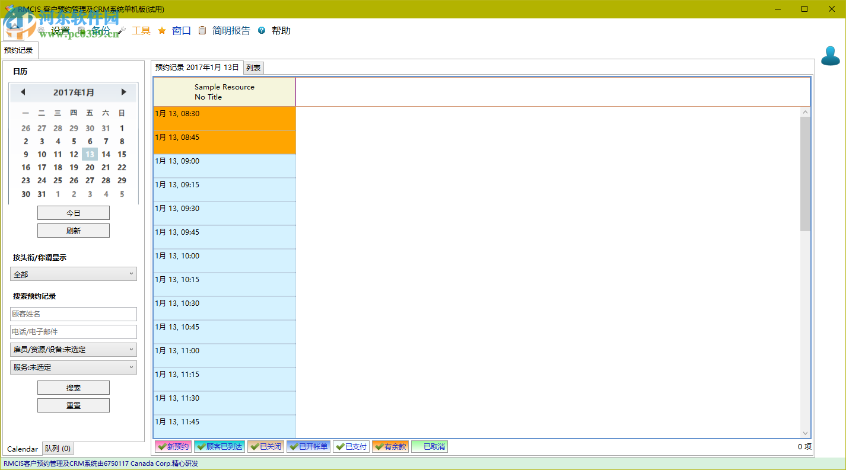The width and height of the screenshot is (846, 470).
Task: Toggle the 已支付 status filter
Action: coord(351,446)
